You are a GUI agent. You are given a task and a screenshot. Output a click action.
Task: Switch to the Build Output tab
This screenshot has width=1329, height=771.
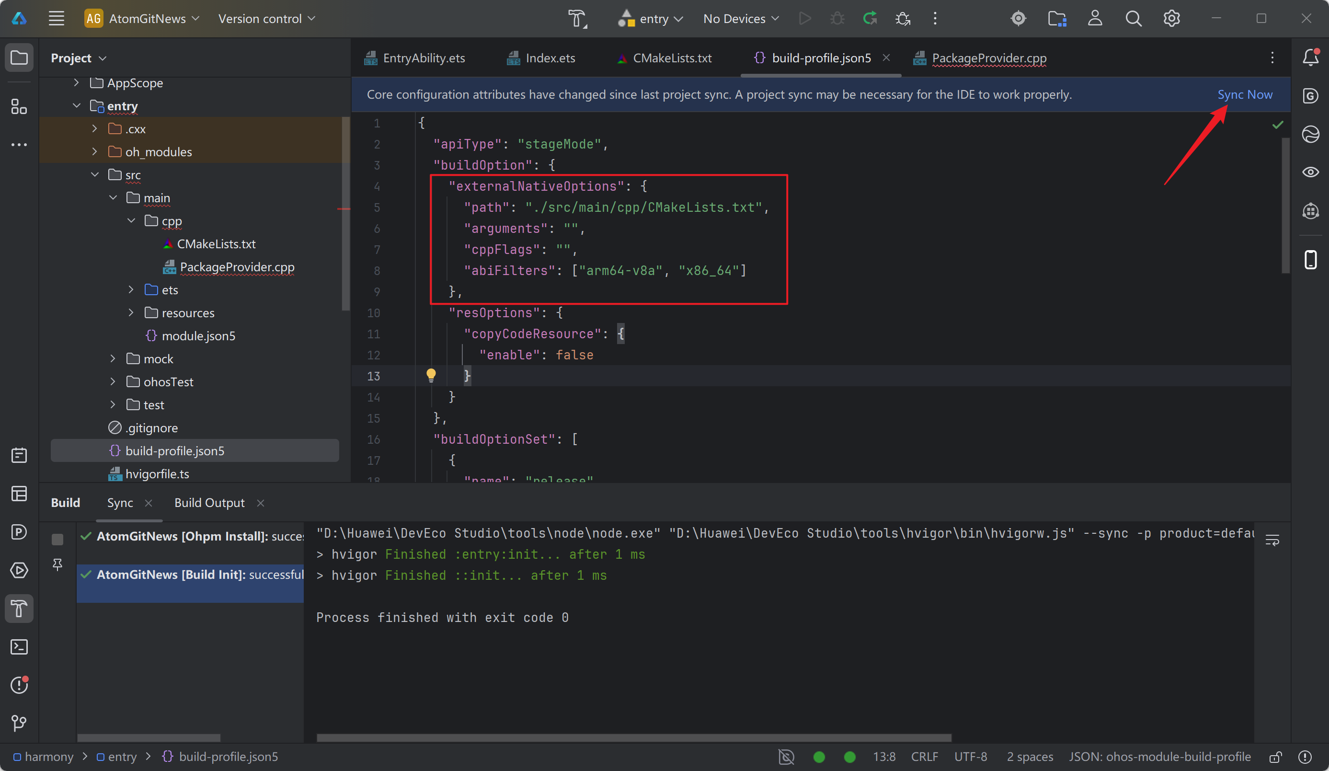point(209,503)
